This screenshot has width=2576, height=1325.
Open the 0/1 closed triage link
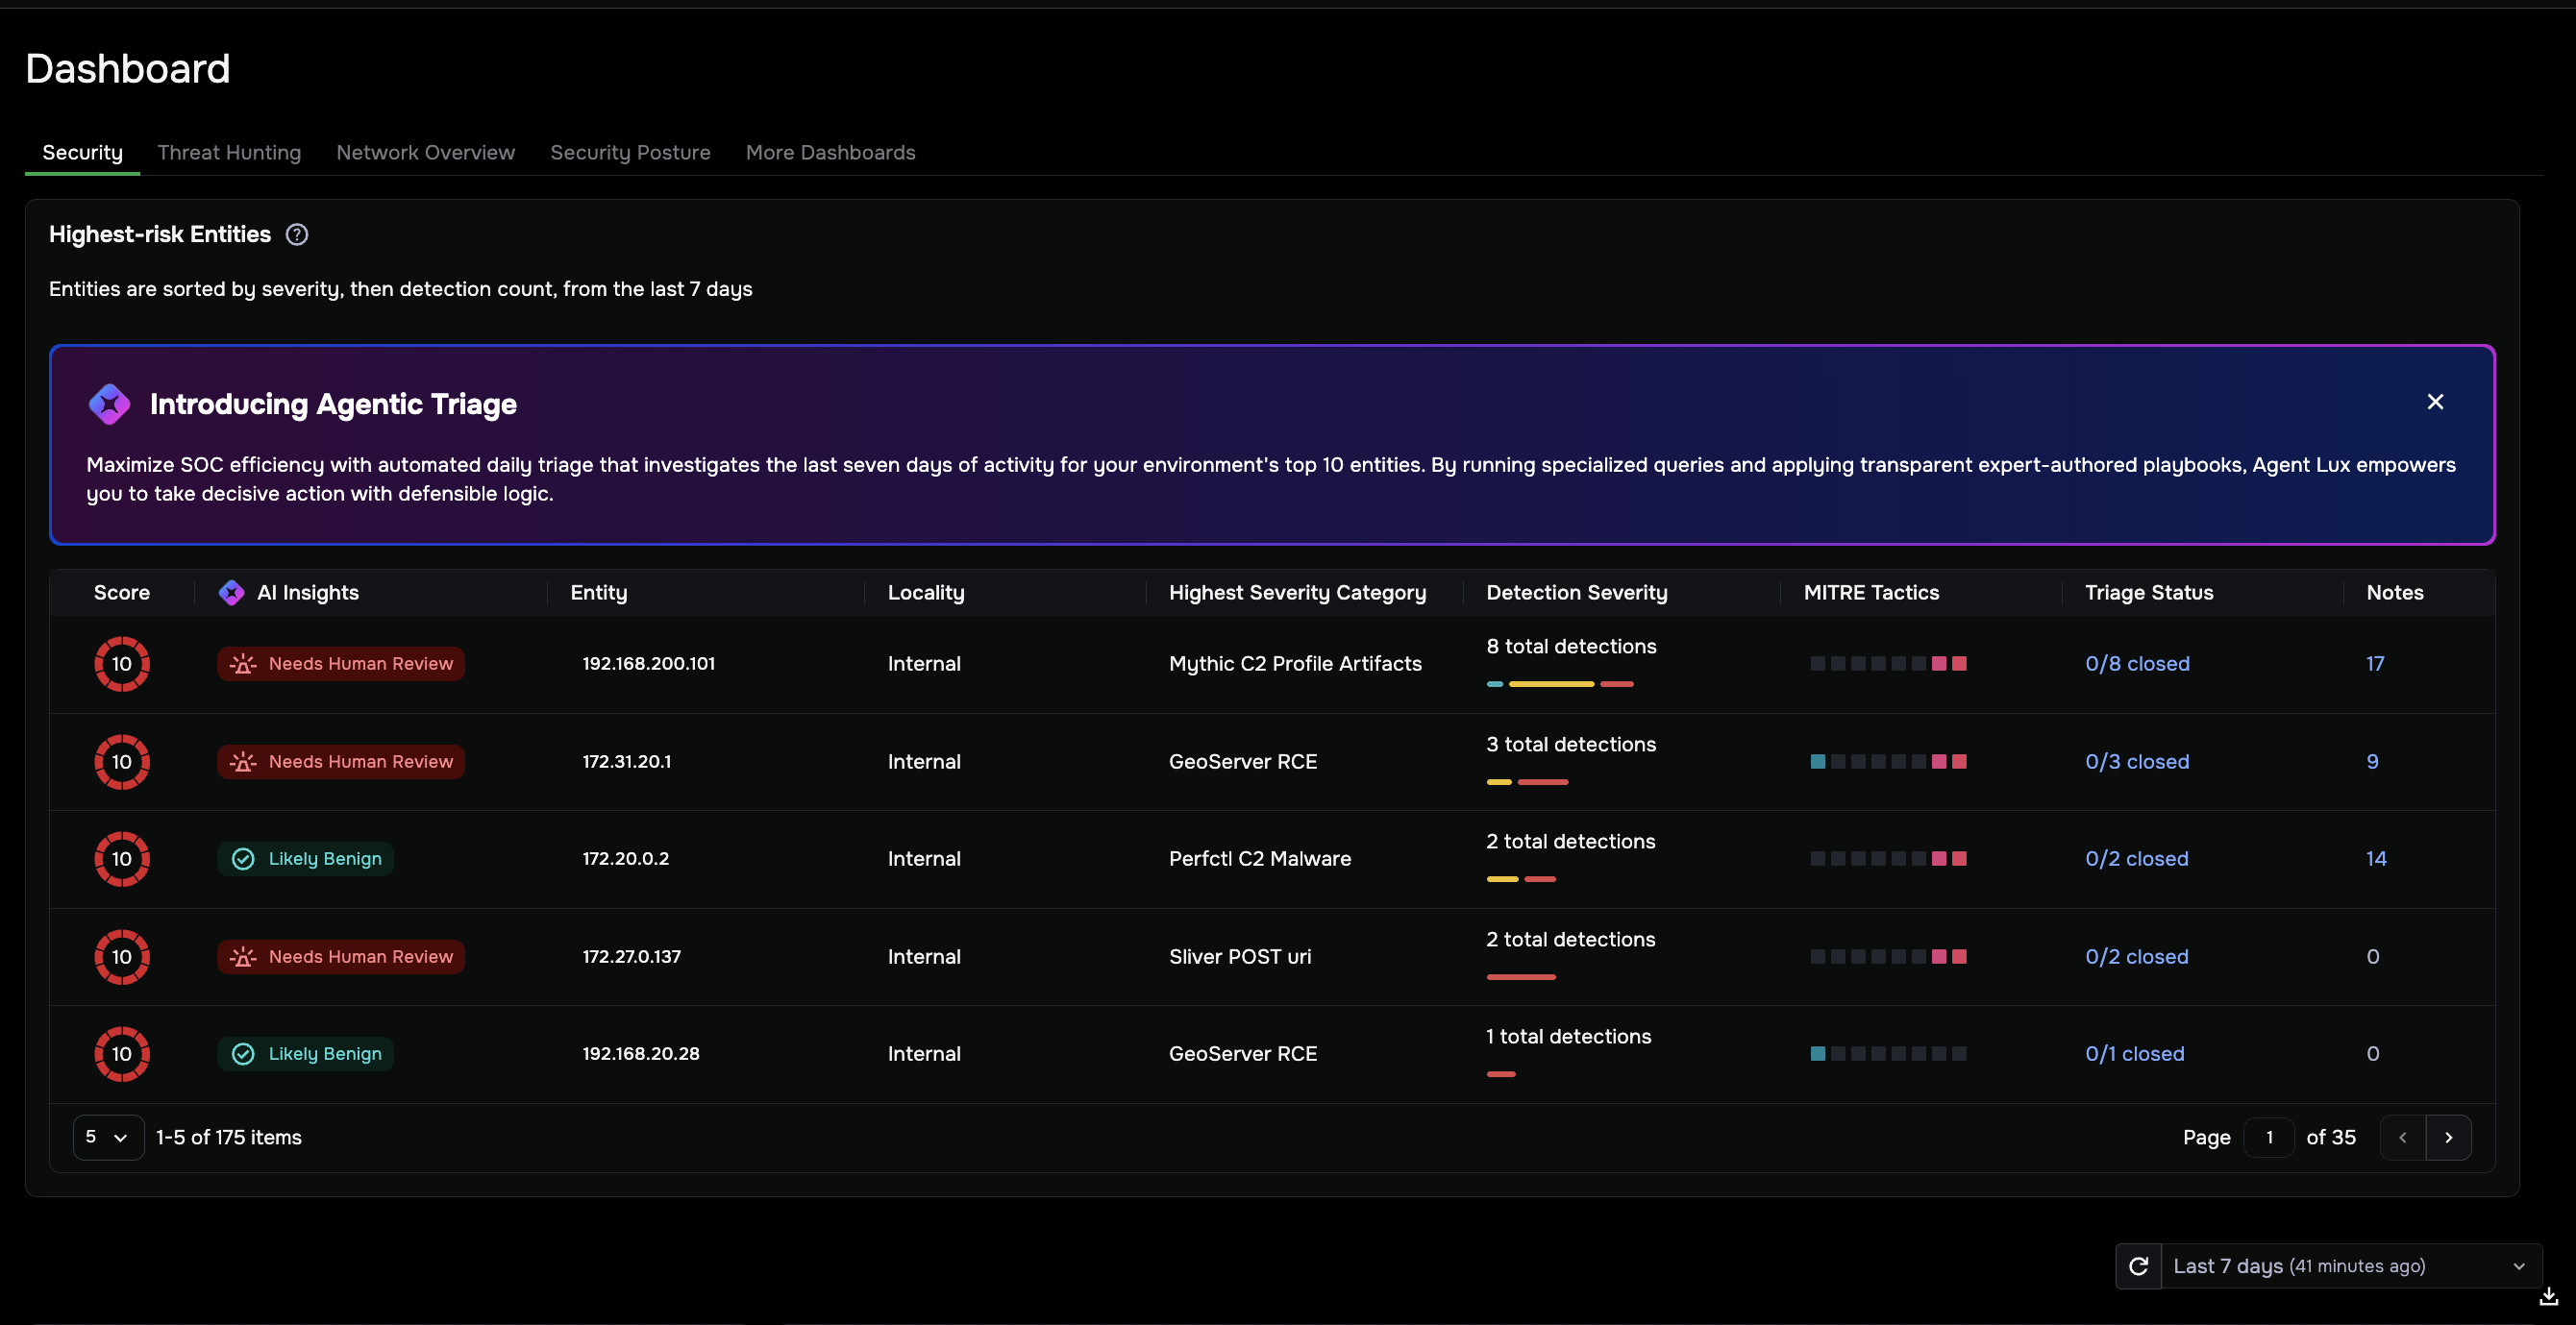tap(2134, 1054)
